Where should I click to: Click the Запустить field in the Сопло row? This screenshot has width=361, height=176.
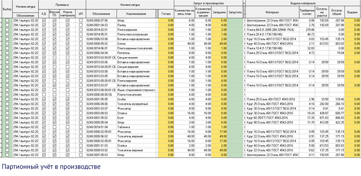point(235,44)
